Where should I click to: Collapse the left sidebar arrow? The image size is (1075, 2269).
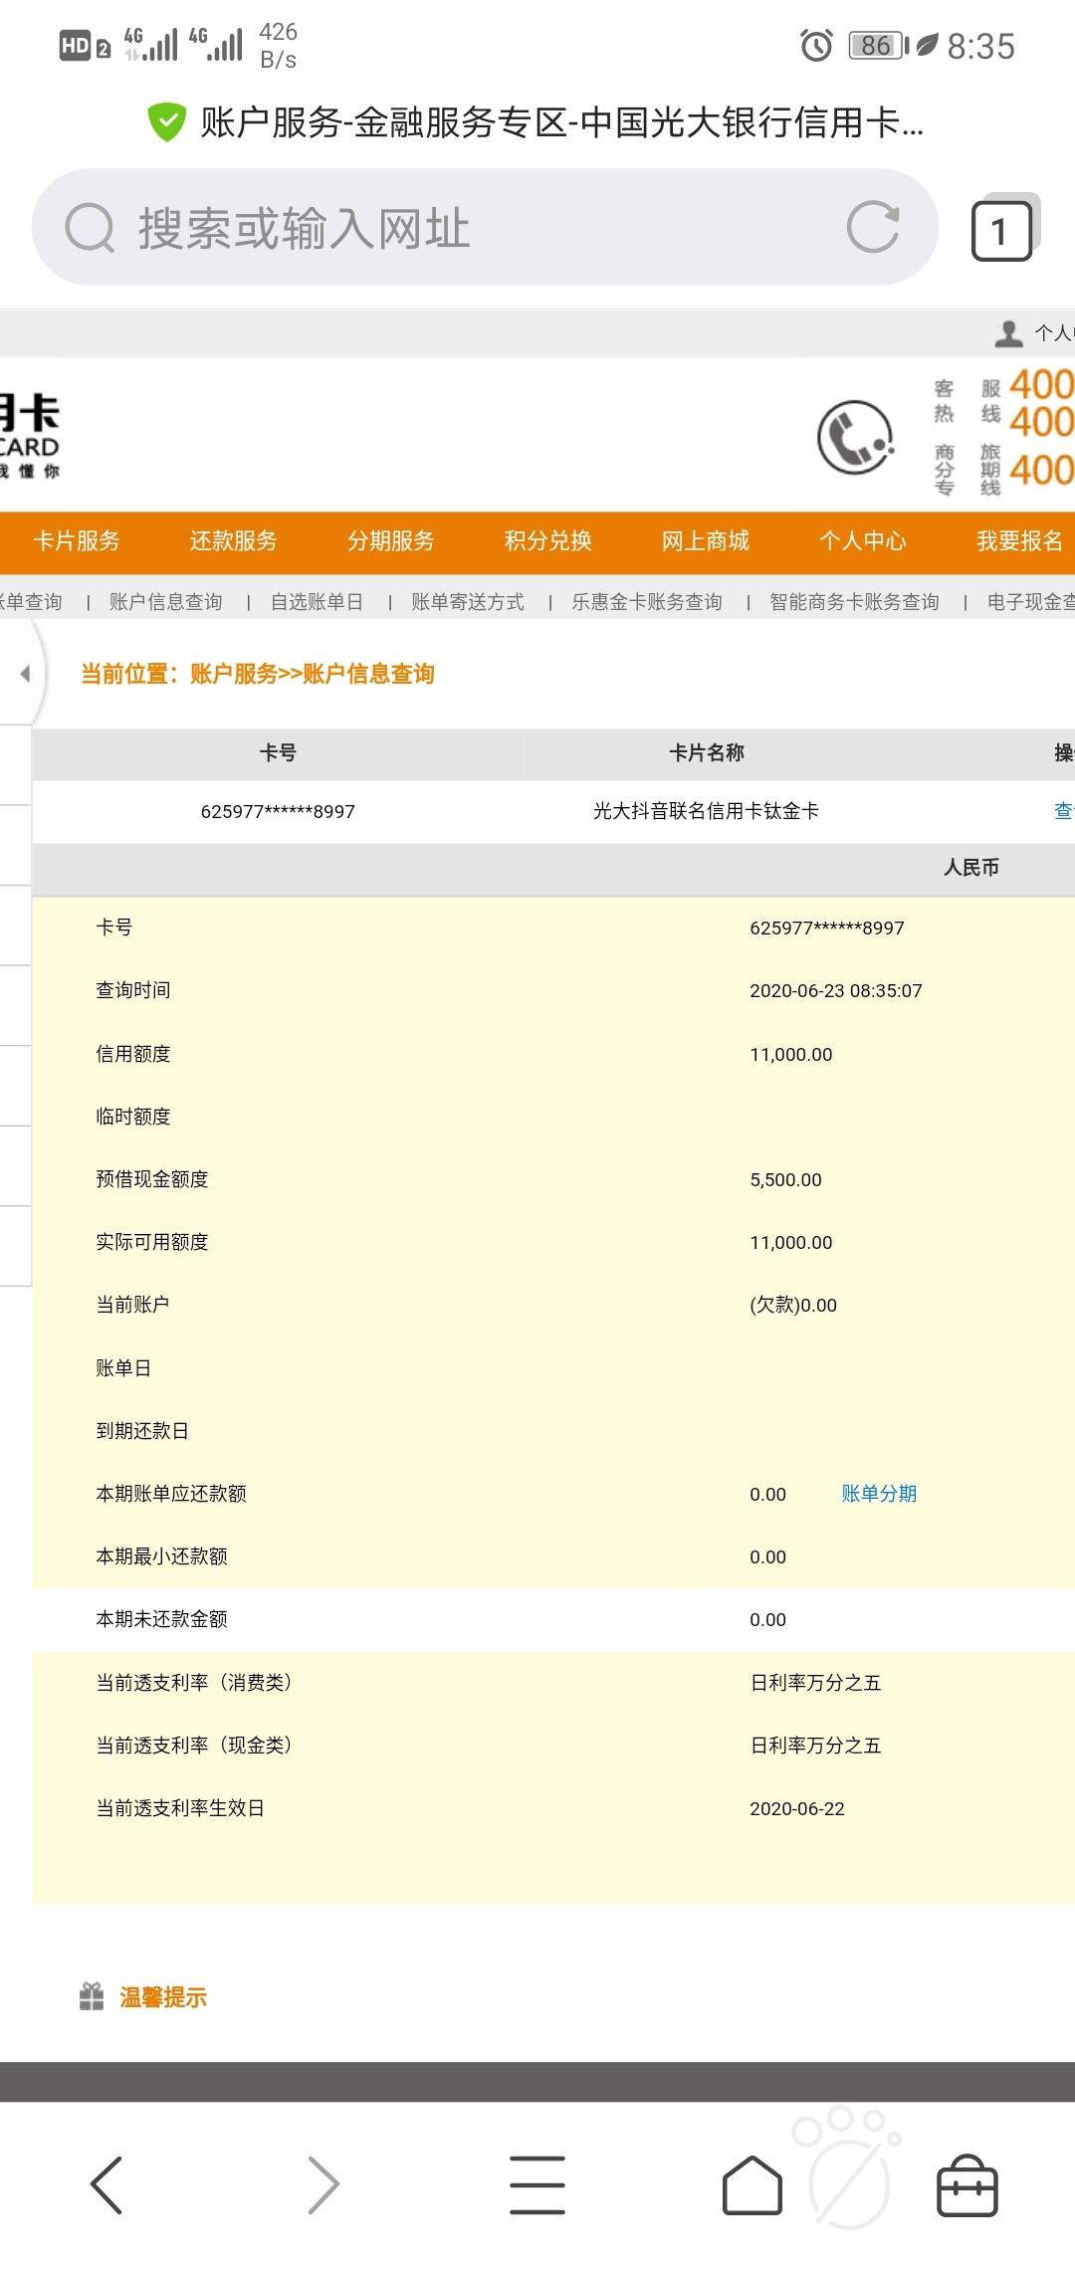click(25, 674)
